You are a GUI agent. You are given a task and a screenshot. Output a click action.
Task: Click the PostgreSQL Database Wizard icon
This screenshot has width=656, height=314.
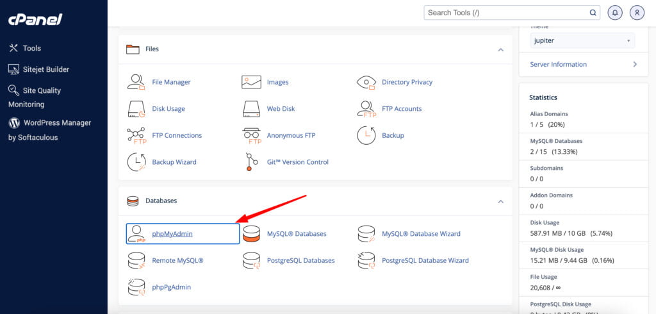pos(366,260)
